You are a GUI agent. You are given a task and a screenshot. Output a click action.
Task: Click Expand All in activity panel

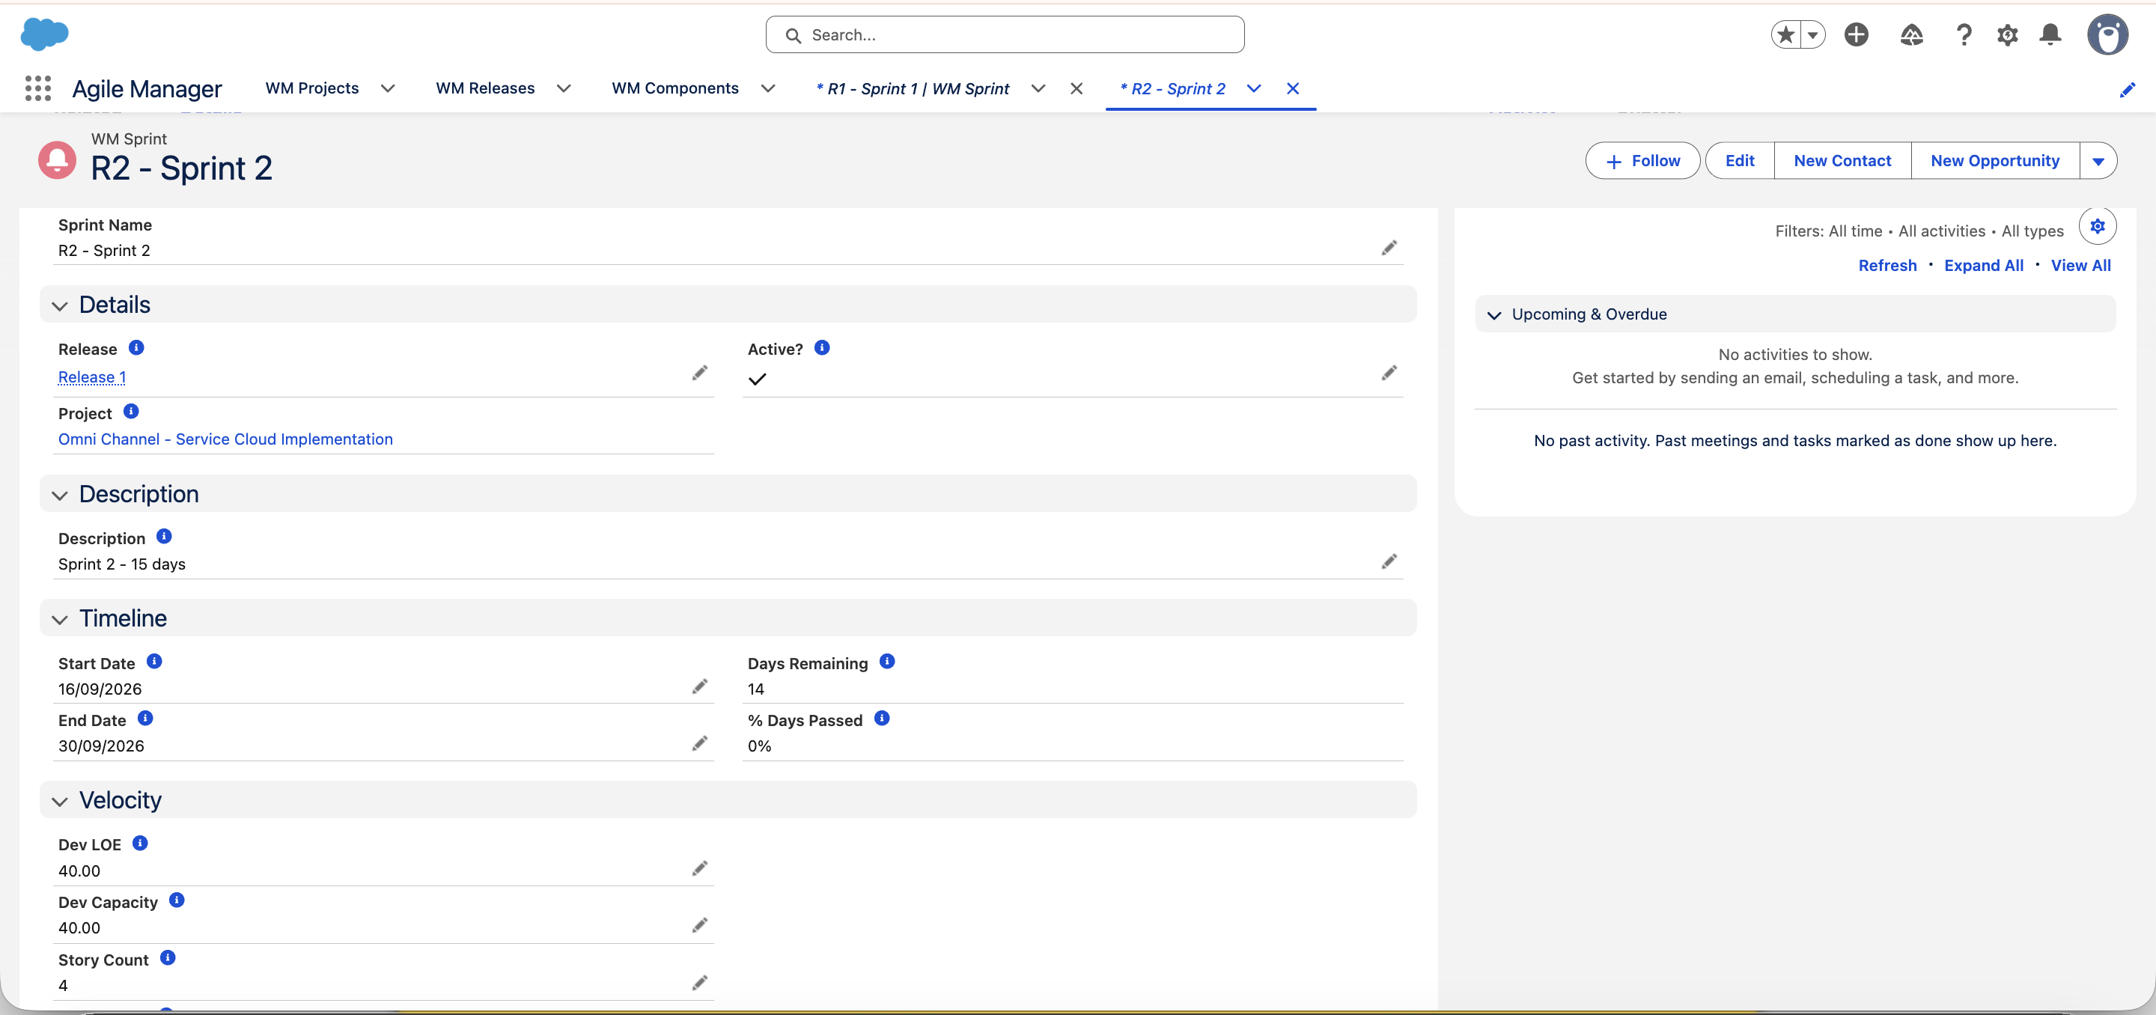[x=1984, y=265]
